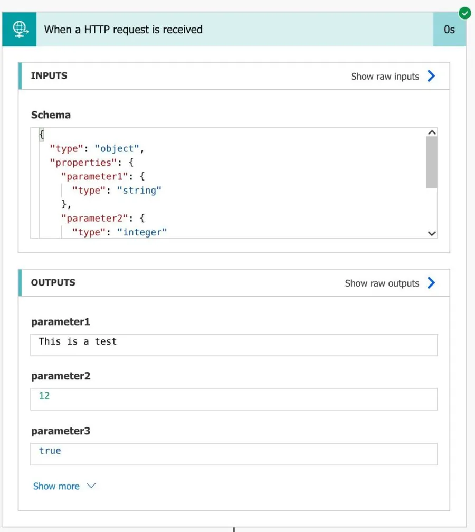Click the Show more link text

click(x=56, y=486)
